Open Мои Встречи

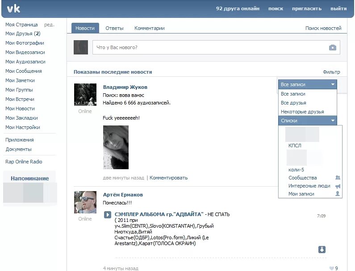(x=20, y=100)
